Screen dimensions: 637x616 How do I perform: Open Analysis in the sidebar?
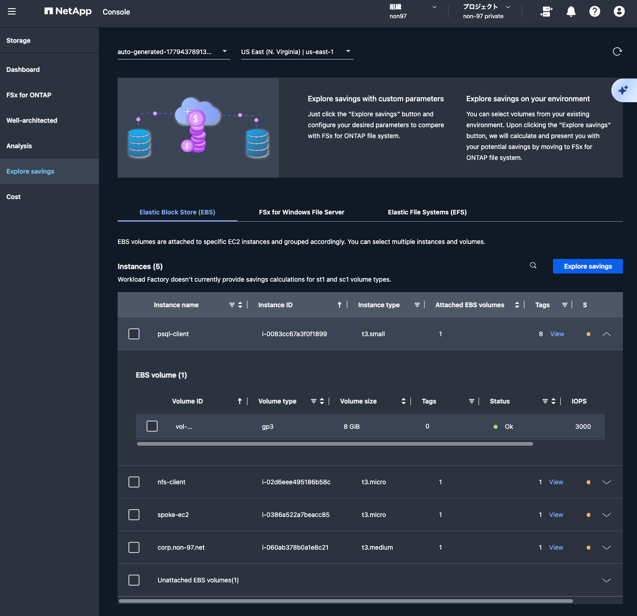(49, 146)
